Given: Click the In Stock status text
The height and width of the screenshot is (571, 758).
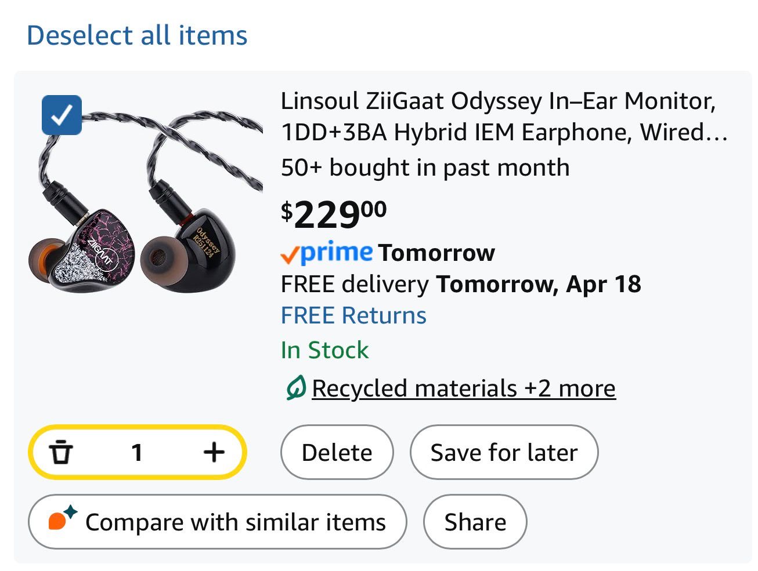Looking at the screenshot, I should point(324,350).
